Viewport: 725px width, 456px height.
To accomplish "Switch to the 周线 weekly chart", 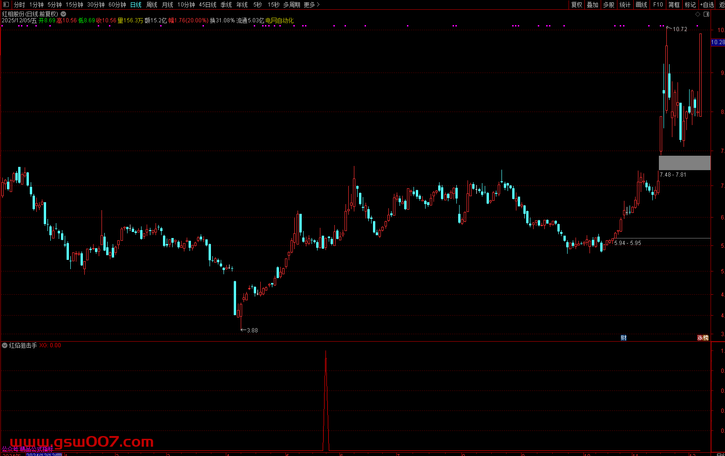I will 152,5.
